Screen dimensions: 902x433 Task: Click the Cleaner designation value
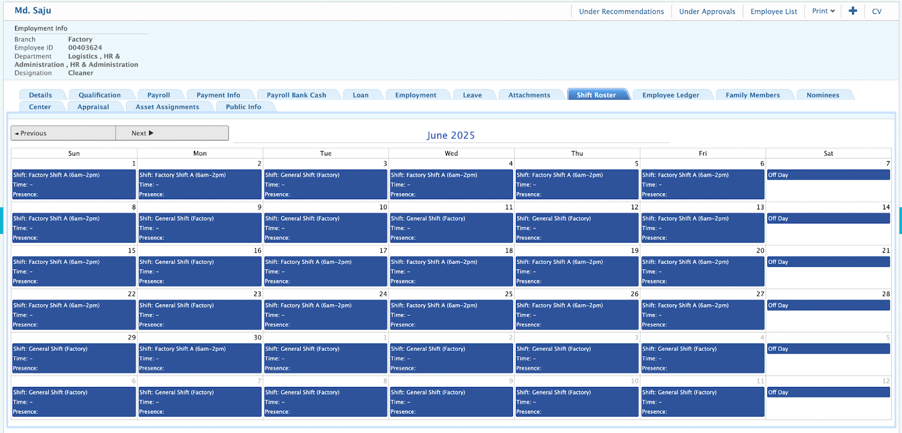[x=81, y=73]
